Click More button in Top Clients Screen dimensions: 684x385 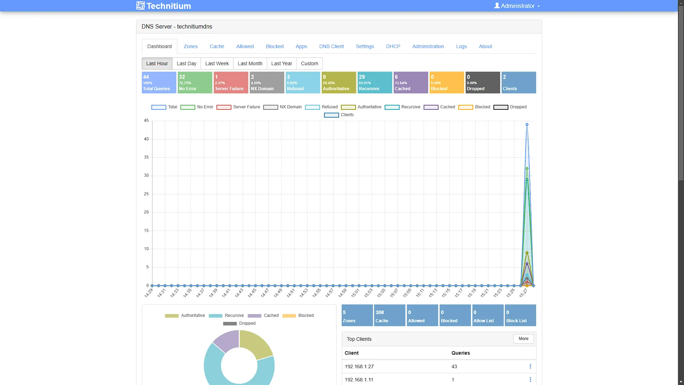point(524,339)
